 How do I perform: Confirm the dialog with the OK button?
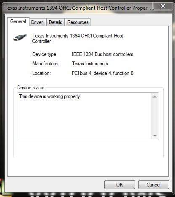pyautogui.click(x=119, y=185)
